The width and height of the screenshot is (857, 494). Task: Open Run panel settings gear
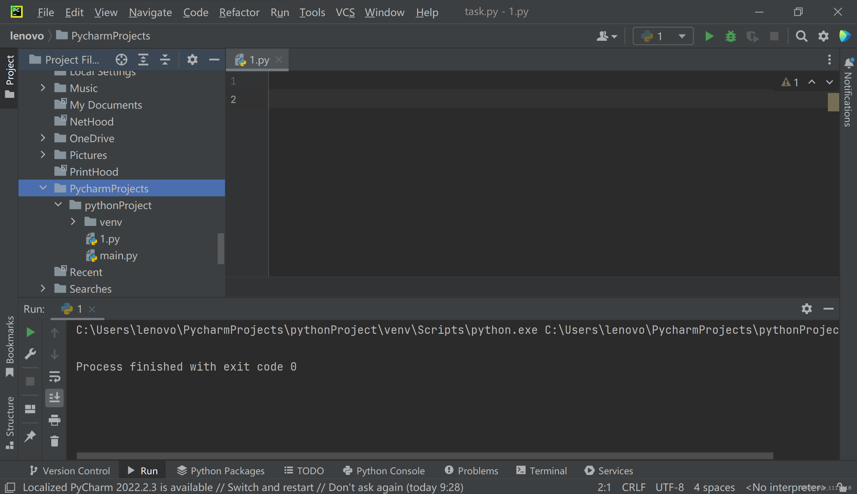[x=807, y=309]
